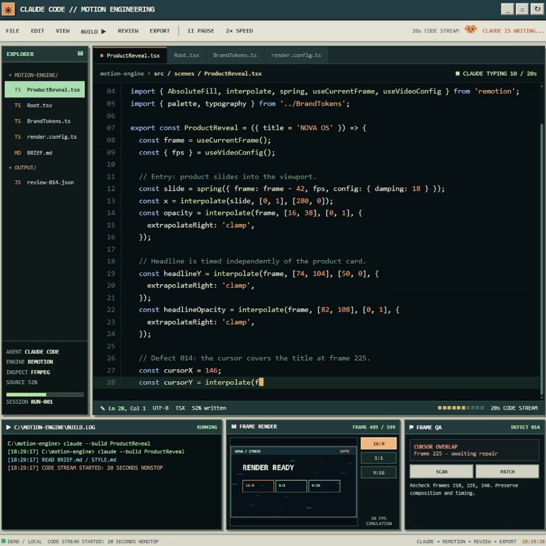Click 'RUNNING' status in build log
The image size is (546, 546).
[207, 427]
